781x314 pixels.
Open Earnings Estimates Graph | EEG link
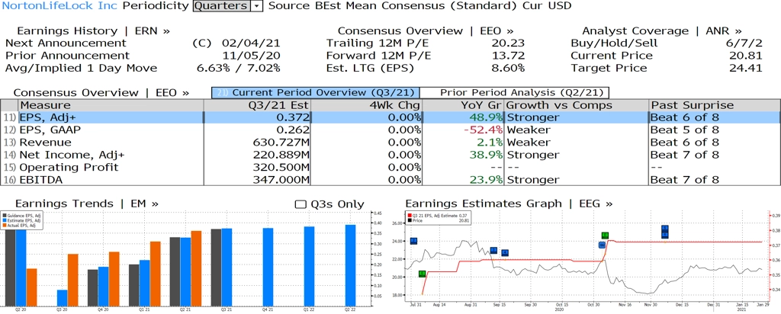pyautogui.click(x=509, y=203)
